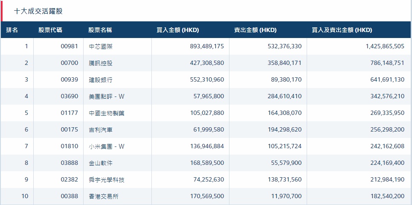Open stock name 中國生物製藥
This screenshot has height=205, width=412.
(x=107, y=113)
